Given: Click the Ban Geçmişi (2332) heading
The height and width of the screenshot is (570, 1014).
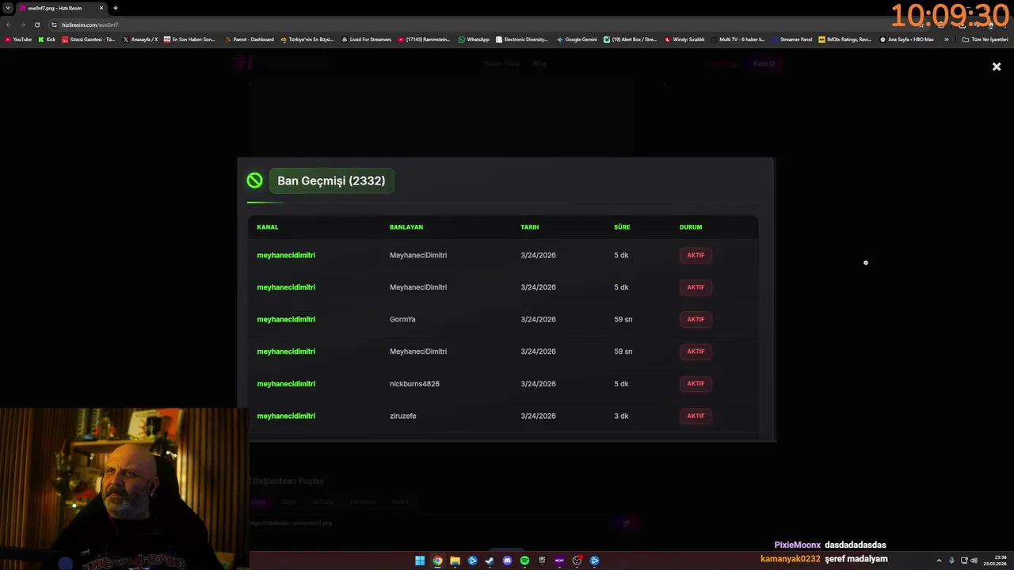Looking at the screenshot, I should point(331,180).
